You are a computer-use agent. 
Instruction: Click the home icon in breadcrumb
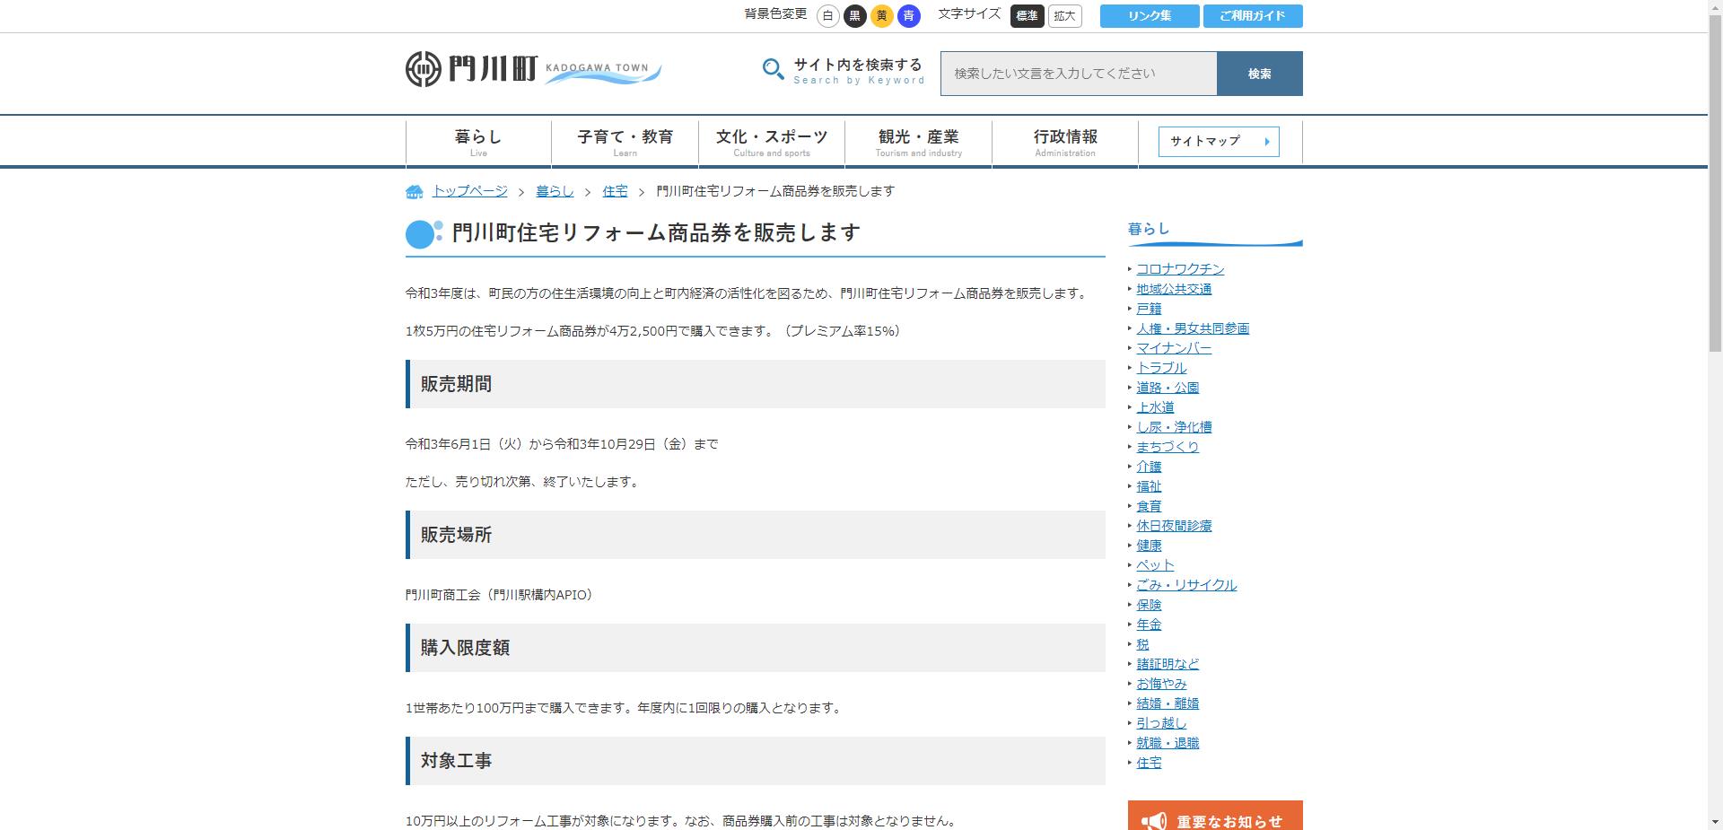click(415, 192)
